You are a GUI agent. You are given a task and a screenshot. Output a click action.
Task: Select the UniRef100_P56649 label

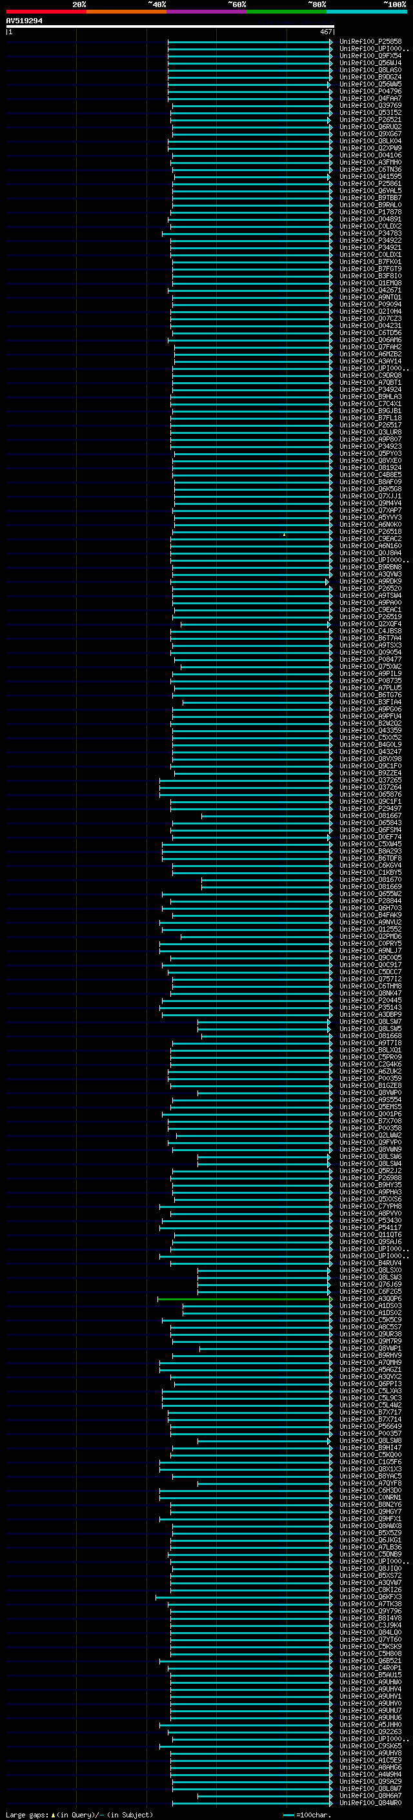[370, 1426]
